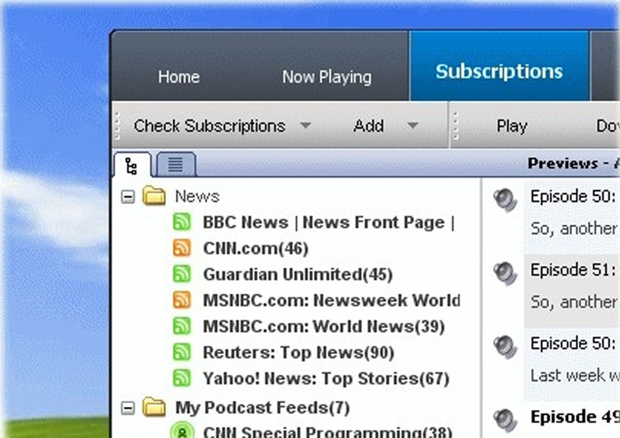The height and width of the screenshot is (438, 620).
Task: Click the Yahoo! News feed icon
Action: pyautogui.click(x=182, y=378)
